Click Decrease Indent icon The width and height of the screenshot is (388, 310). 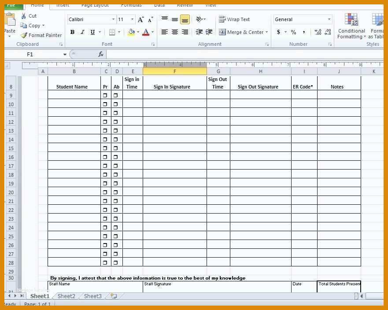(199, 32)
